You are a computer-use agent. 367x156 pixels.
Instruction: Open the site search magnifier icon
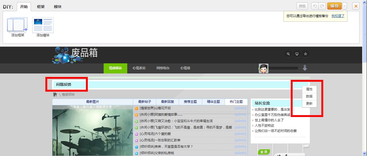pos(288,54)
